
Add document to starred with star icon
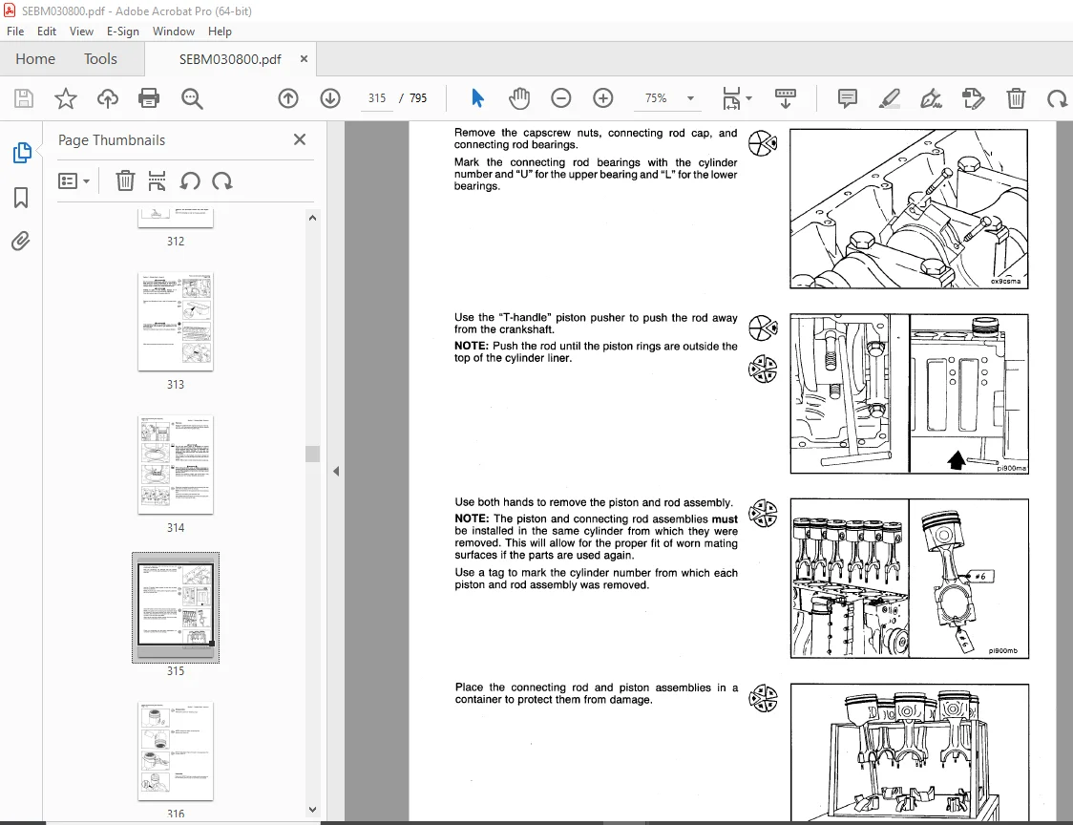(x=66, y=98)
